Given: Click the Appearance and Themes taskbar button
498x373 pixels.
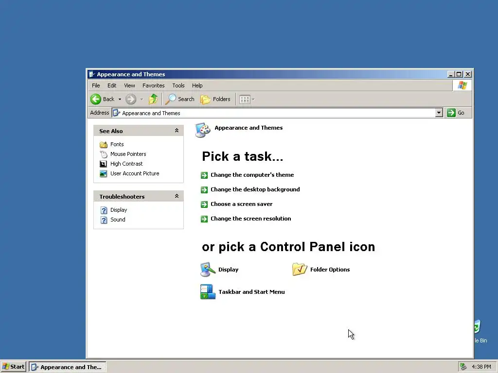Looking at the screenshot, I should point(68,367).
